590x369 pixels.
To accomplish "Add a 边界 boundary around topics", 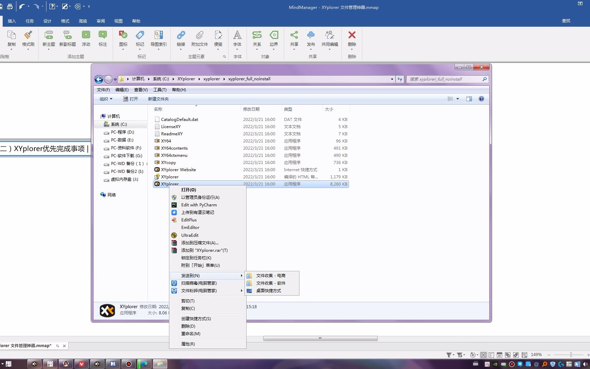I will 274,35.
